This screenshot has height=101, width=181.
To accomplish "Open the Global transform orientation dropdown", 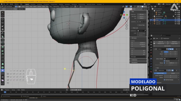I will click(x=67, y=6).
